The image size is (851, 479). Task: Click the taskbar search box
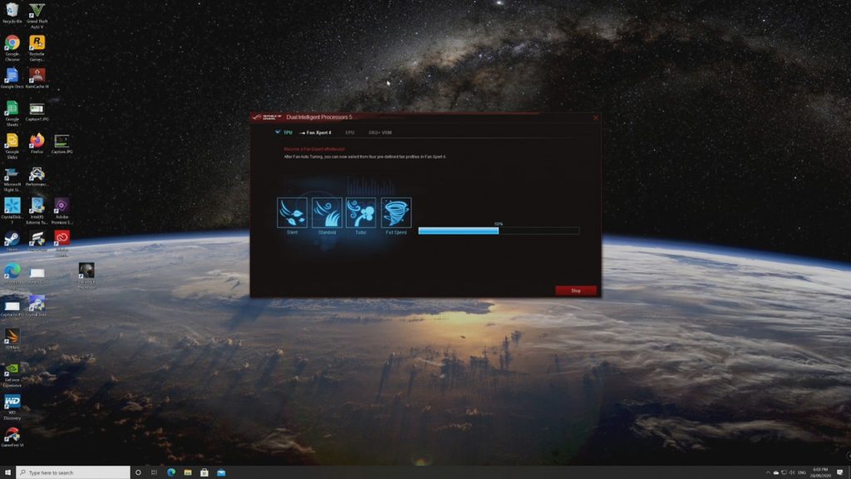[x=73, y=472]
